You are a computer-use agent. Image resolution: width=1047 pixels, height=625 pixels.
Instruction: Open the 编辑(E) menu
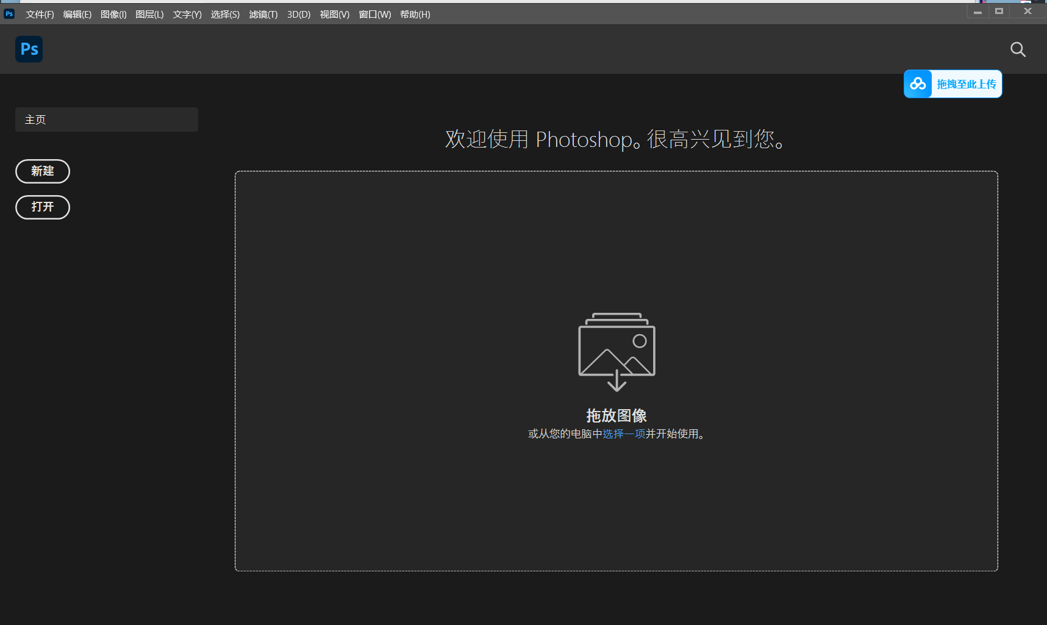77,14
